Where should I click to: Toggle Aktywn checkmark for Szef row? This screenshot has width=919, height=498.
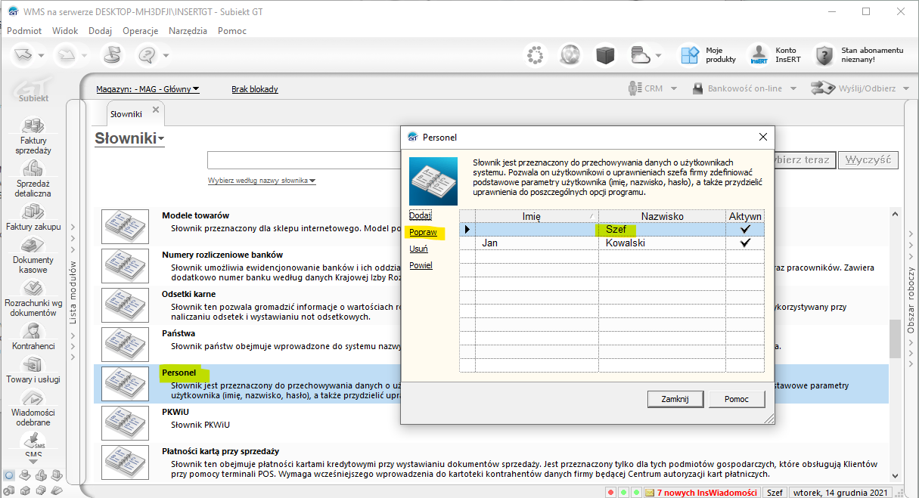click(745, 229)
